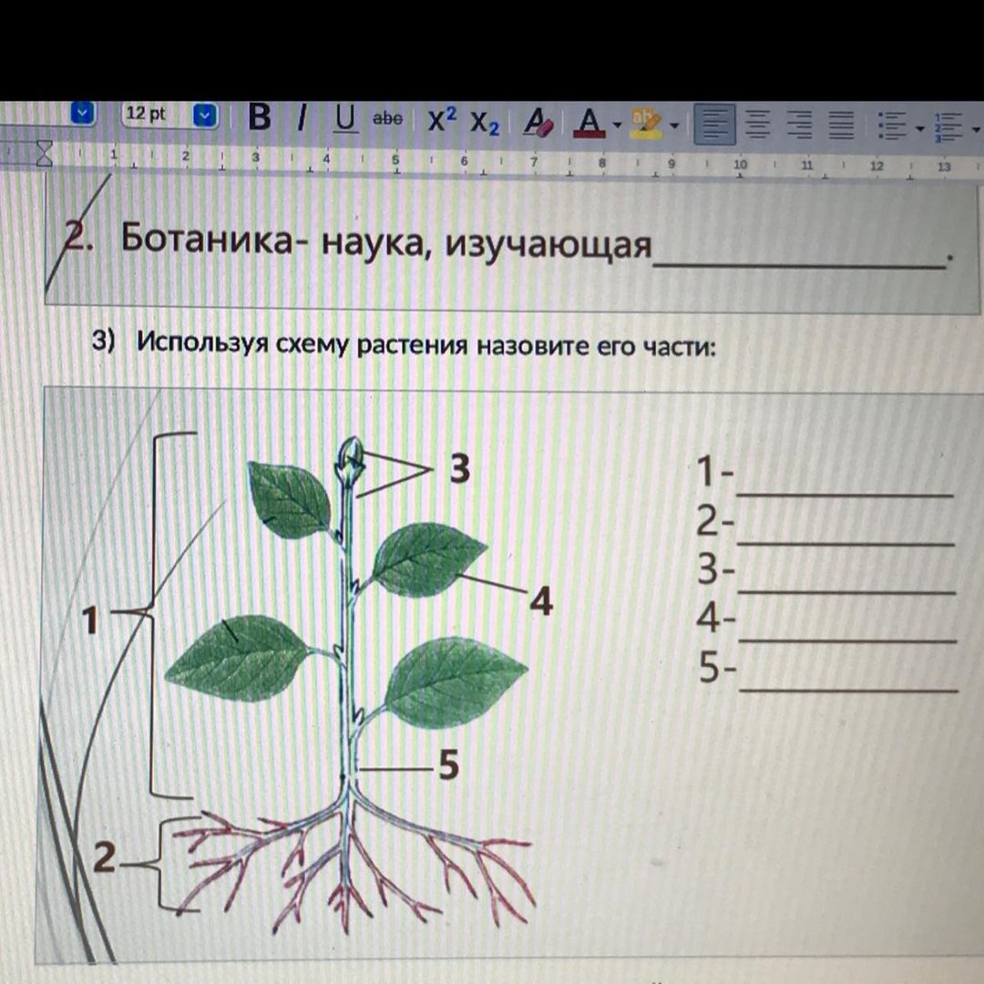
Task: Open the 12 pt font size dropdown
Action: (x=205, y=116)
